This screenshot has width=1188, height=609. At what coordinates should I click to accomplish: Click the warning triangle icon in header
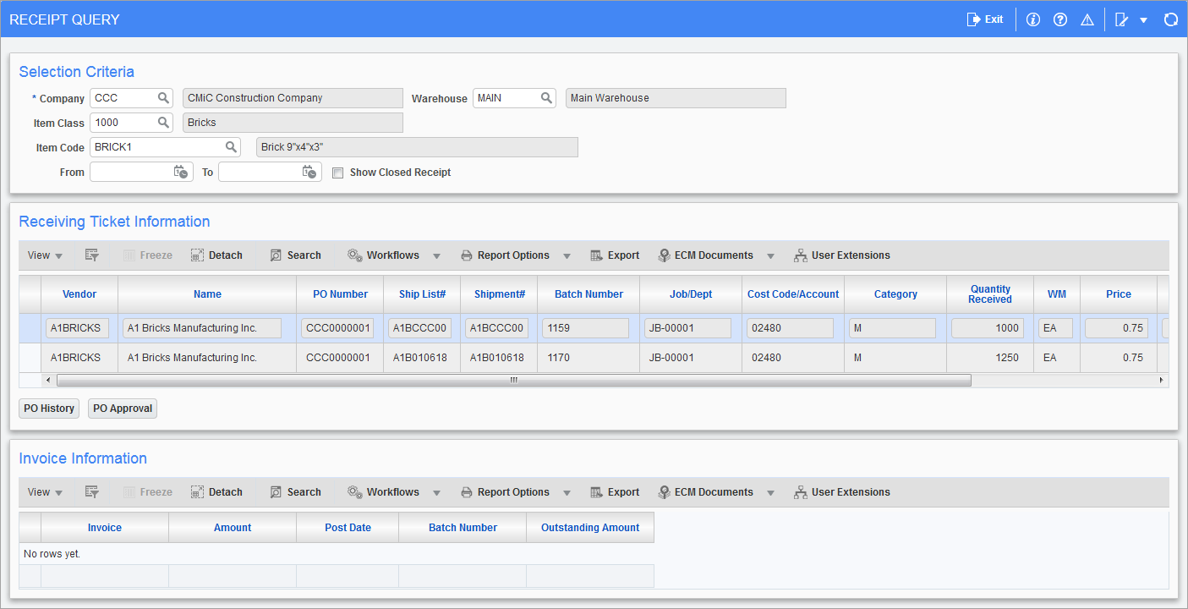click(x=1087, y=19)
